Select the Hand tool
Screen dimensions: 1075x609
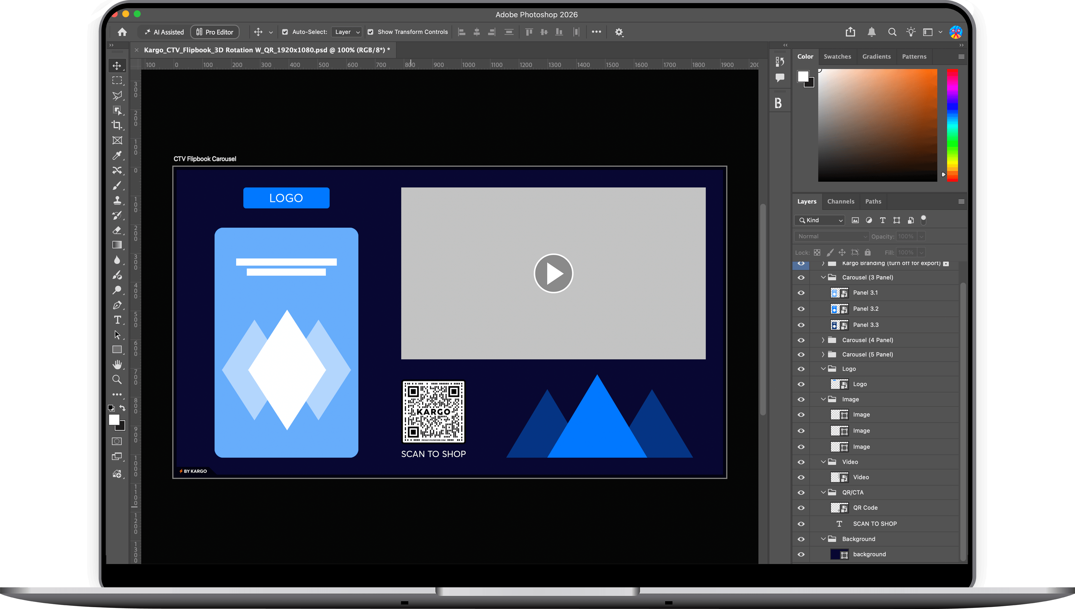(117, 365)
